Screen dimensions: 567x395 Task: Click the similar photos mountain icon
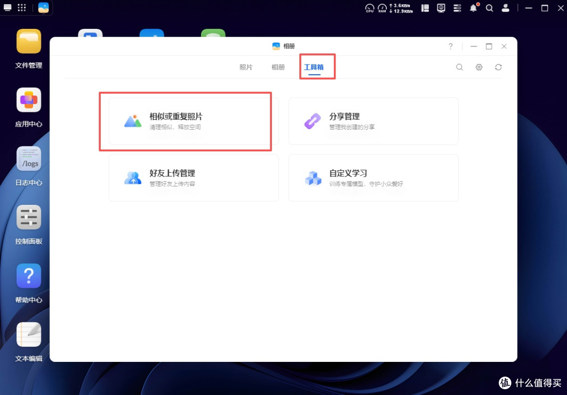(x=133, y=121)
